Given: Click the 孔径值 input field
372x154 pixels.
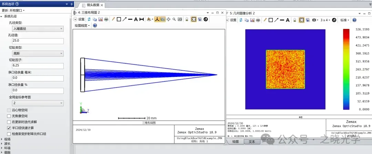Looking at the screenshot, I should [x=38, y=41].
